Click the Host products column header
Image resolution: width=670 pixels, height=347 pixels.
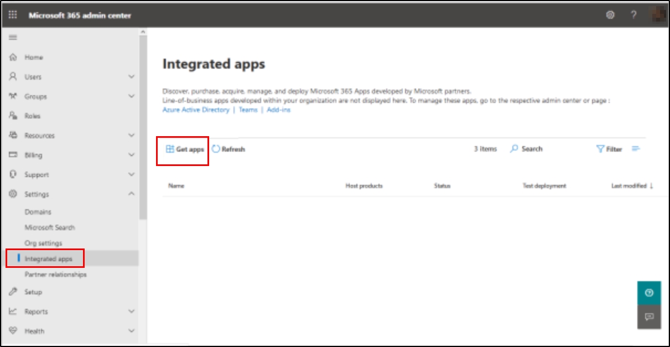coord(364,186)
